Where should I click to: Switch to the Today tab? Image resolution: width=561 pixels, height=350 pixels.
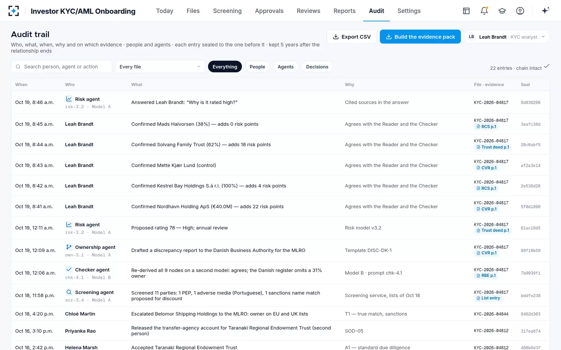(165, 11)
